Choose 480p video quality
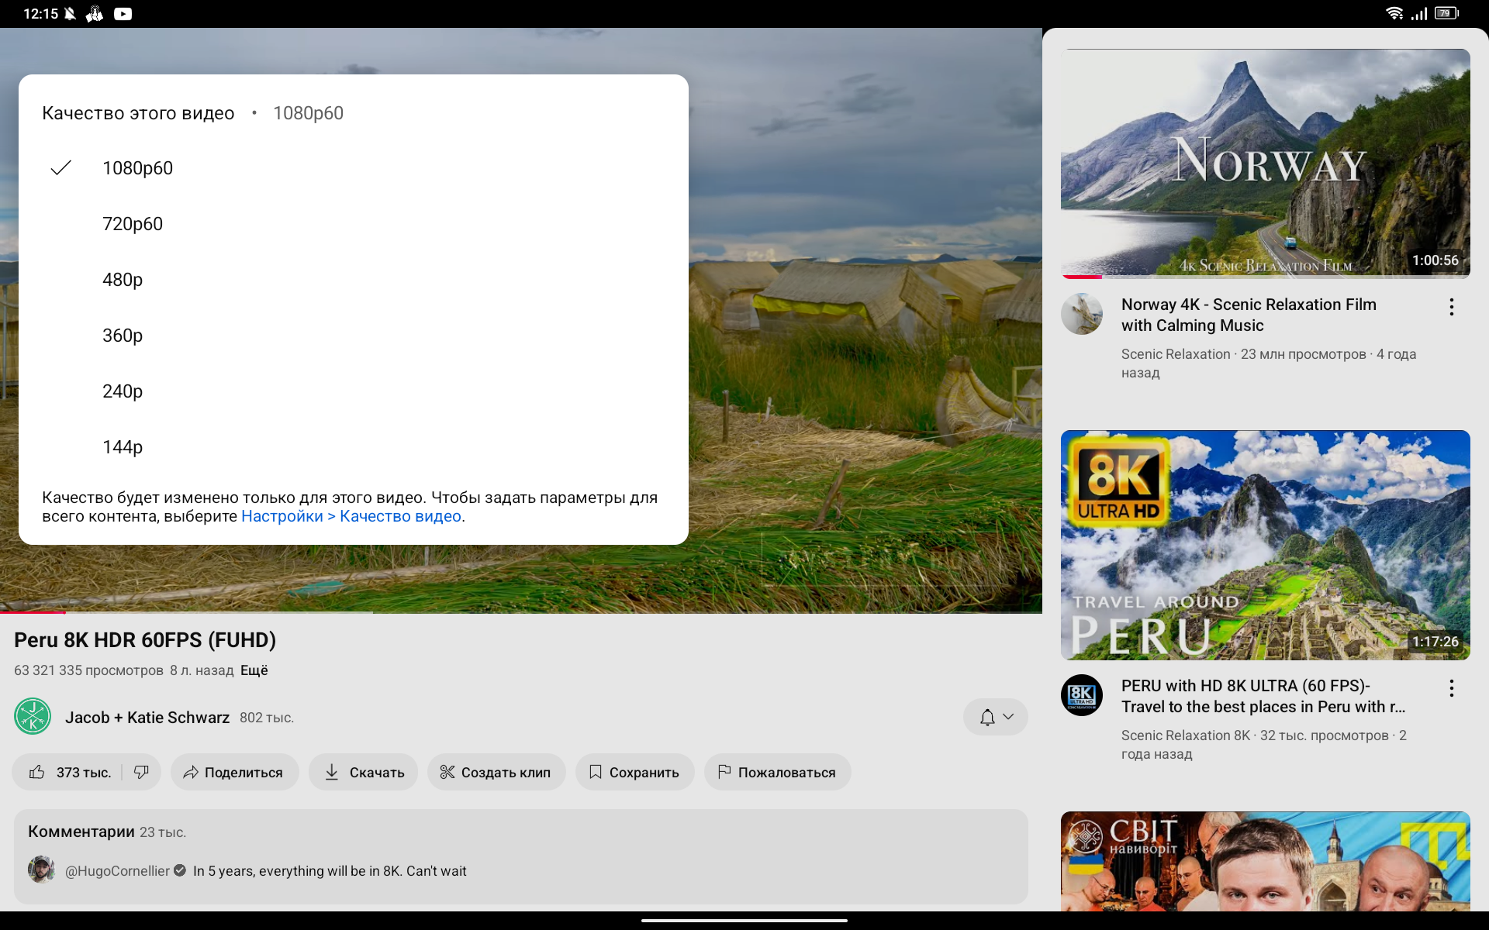 123,280
